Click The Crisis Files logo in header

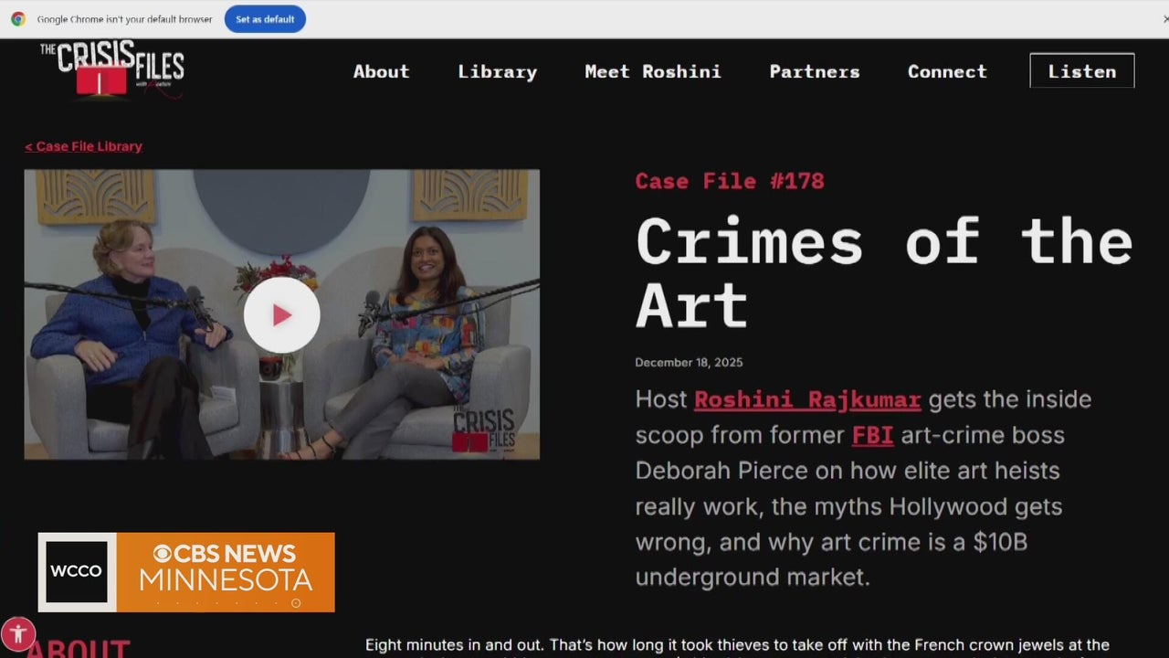click(111, 69)
